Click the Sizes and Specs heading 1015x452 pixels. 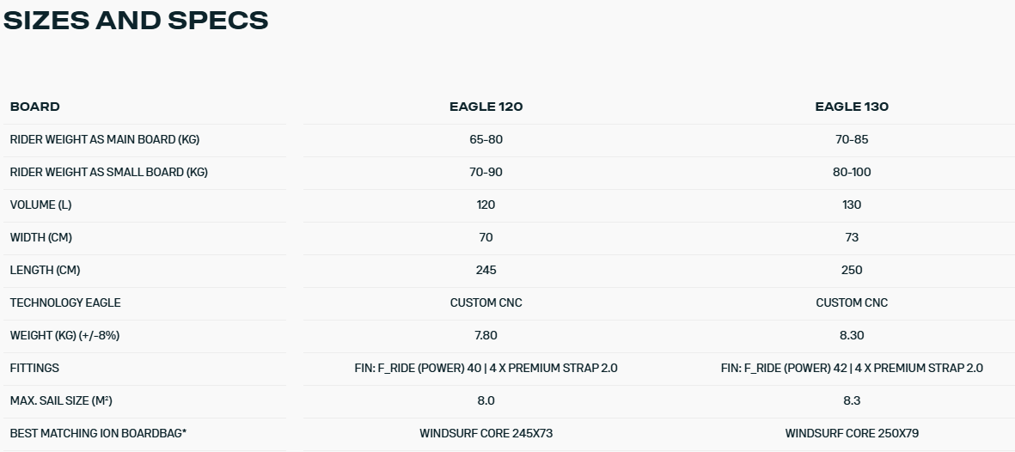point(136,21)
